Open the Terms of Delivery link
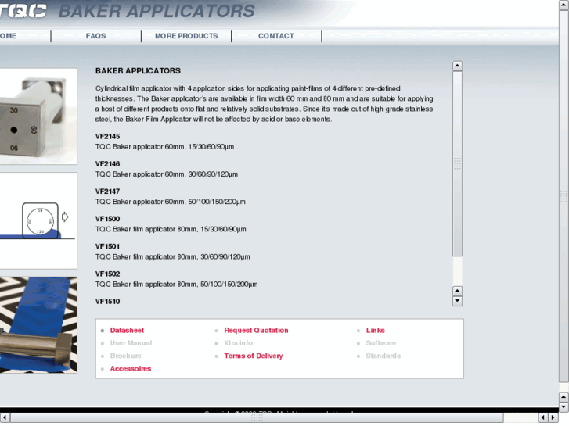 (254, 356)
